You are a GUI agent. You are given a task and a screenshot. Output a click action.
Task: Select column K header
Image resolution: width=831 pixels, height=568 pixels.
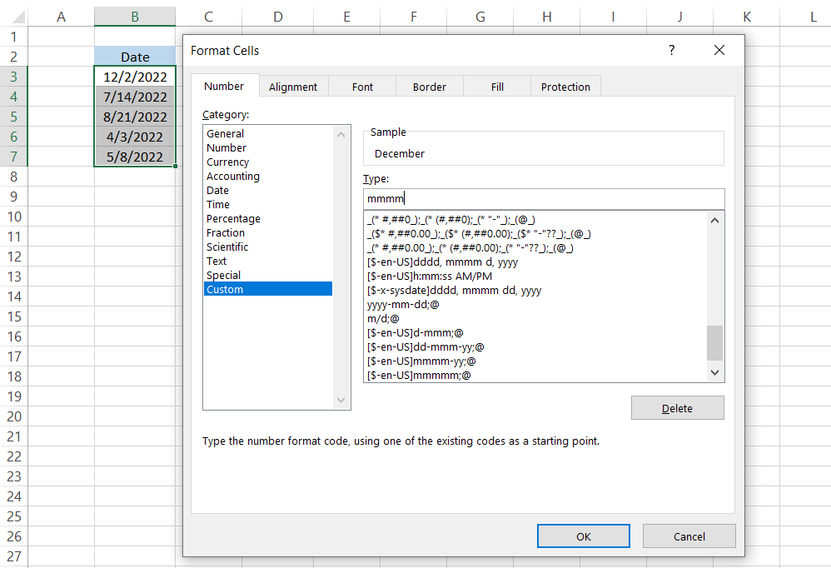point(746,17)
